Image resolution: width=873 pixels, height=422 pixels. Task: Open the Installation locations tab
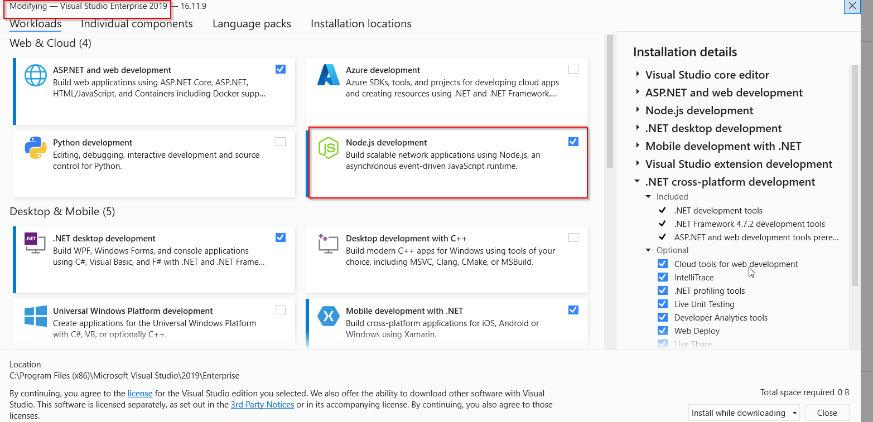point(361,24)
